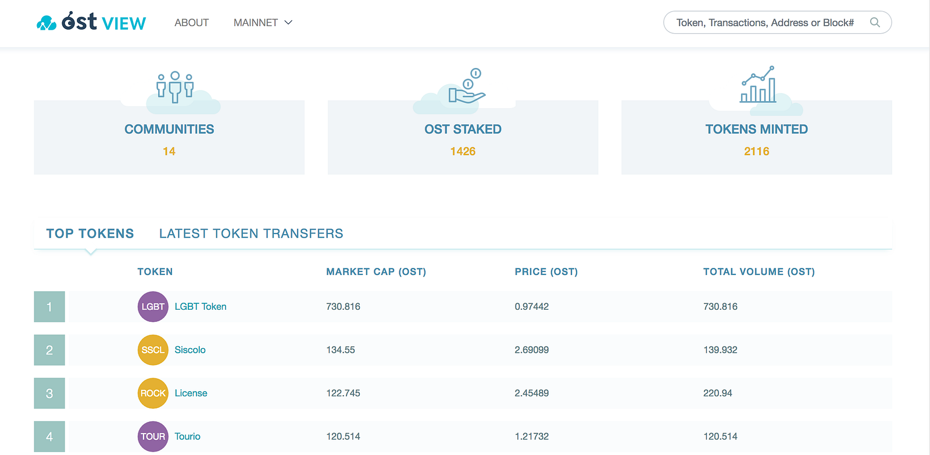Click the yellow SSCL token badge

[x=153, y=350]
